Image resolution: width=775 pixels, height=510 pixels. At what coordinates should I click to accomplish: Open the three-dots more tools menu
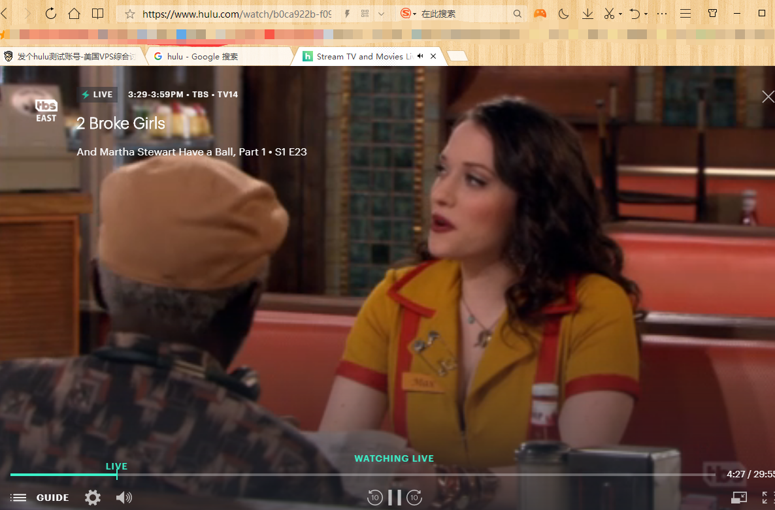coord(662,14)
